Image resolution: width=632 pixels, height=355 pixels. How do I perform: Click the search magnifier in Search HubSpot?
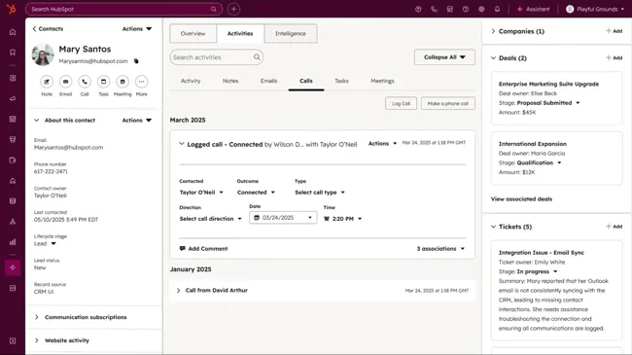click(x=214, y=9)
